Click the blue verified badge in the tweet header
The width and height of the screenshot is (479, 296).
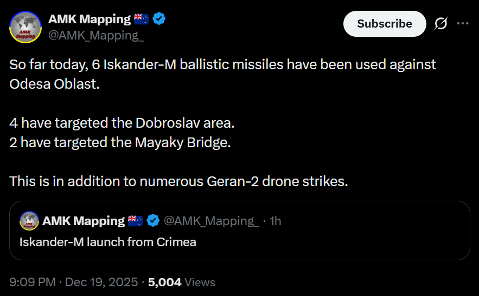click(159, 19)
